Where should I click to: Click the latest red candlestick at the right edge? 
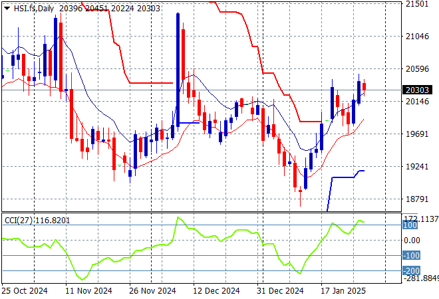point(364,86)
